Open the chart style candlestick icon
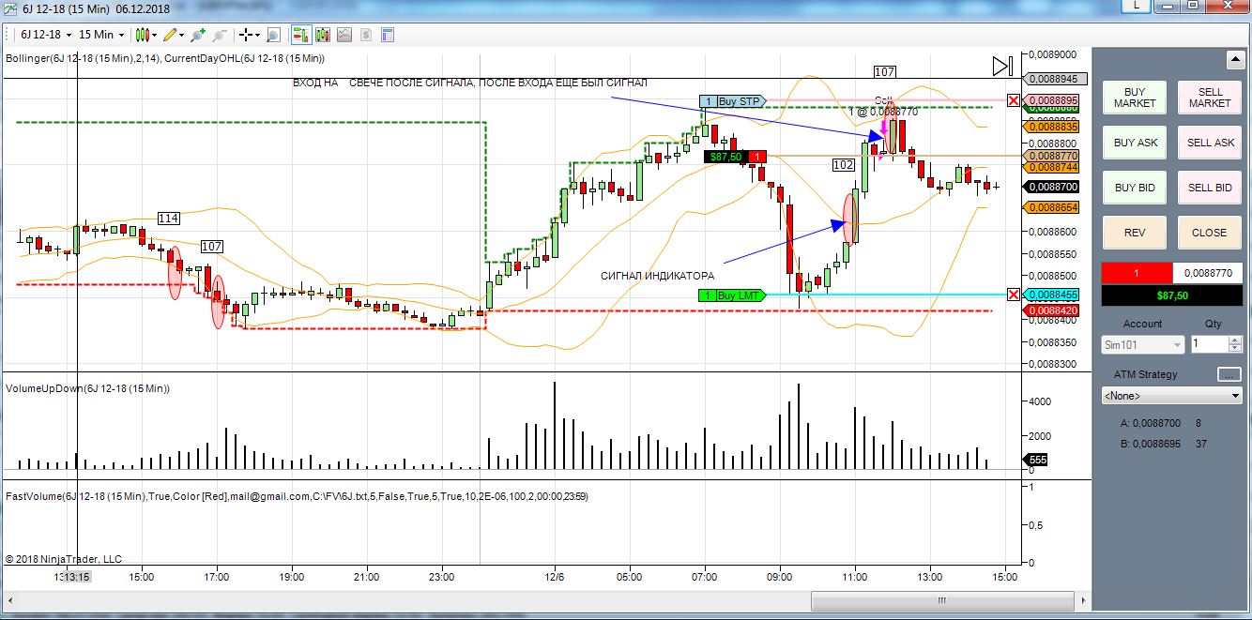This screenshot has width=1252, height=620. pyautogui.click(x=142, y=35)
